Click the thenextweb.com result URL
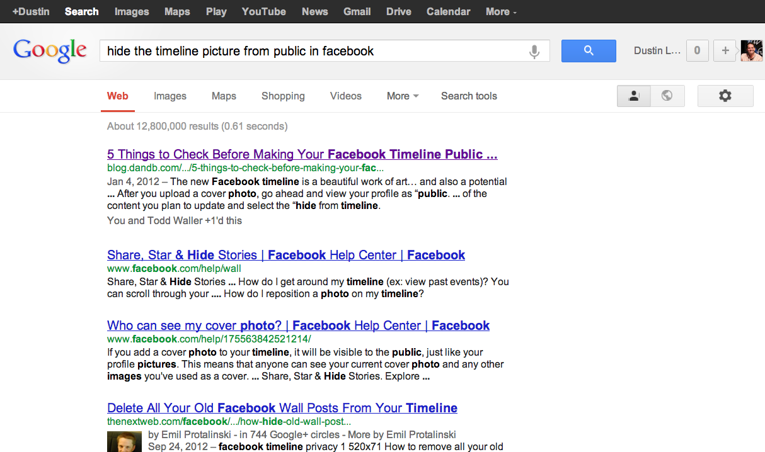 pos(229,422)
